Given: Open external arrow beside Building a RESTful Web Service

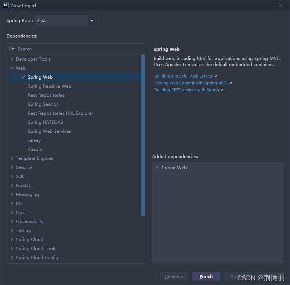Looking at the screenshot, I should point(216,76).
